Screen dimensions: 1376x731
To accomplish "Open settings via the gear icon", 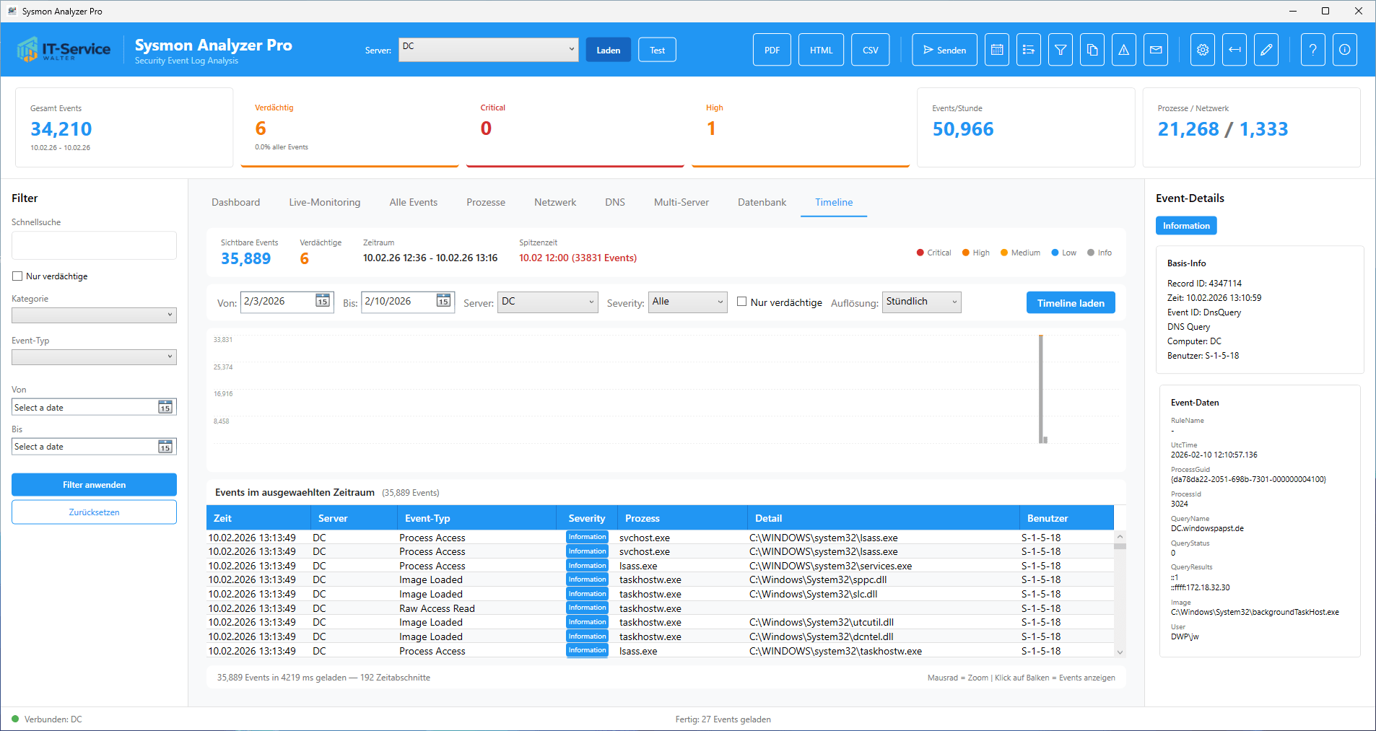I will [1202, 50].
